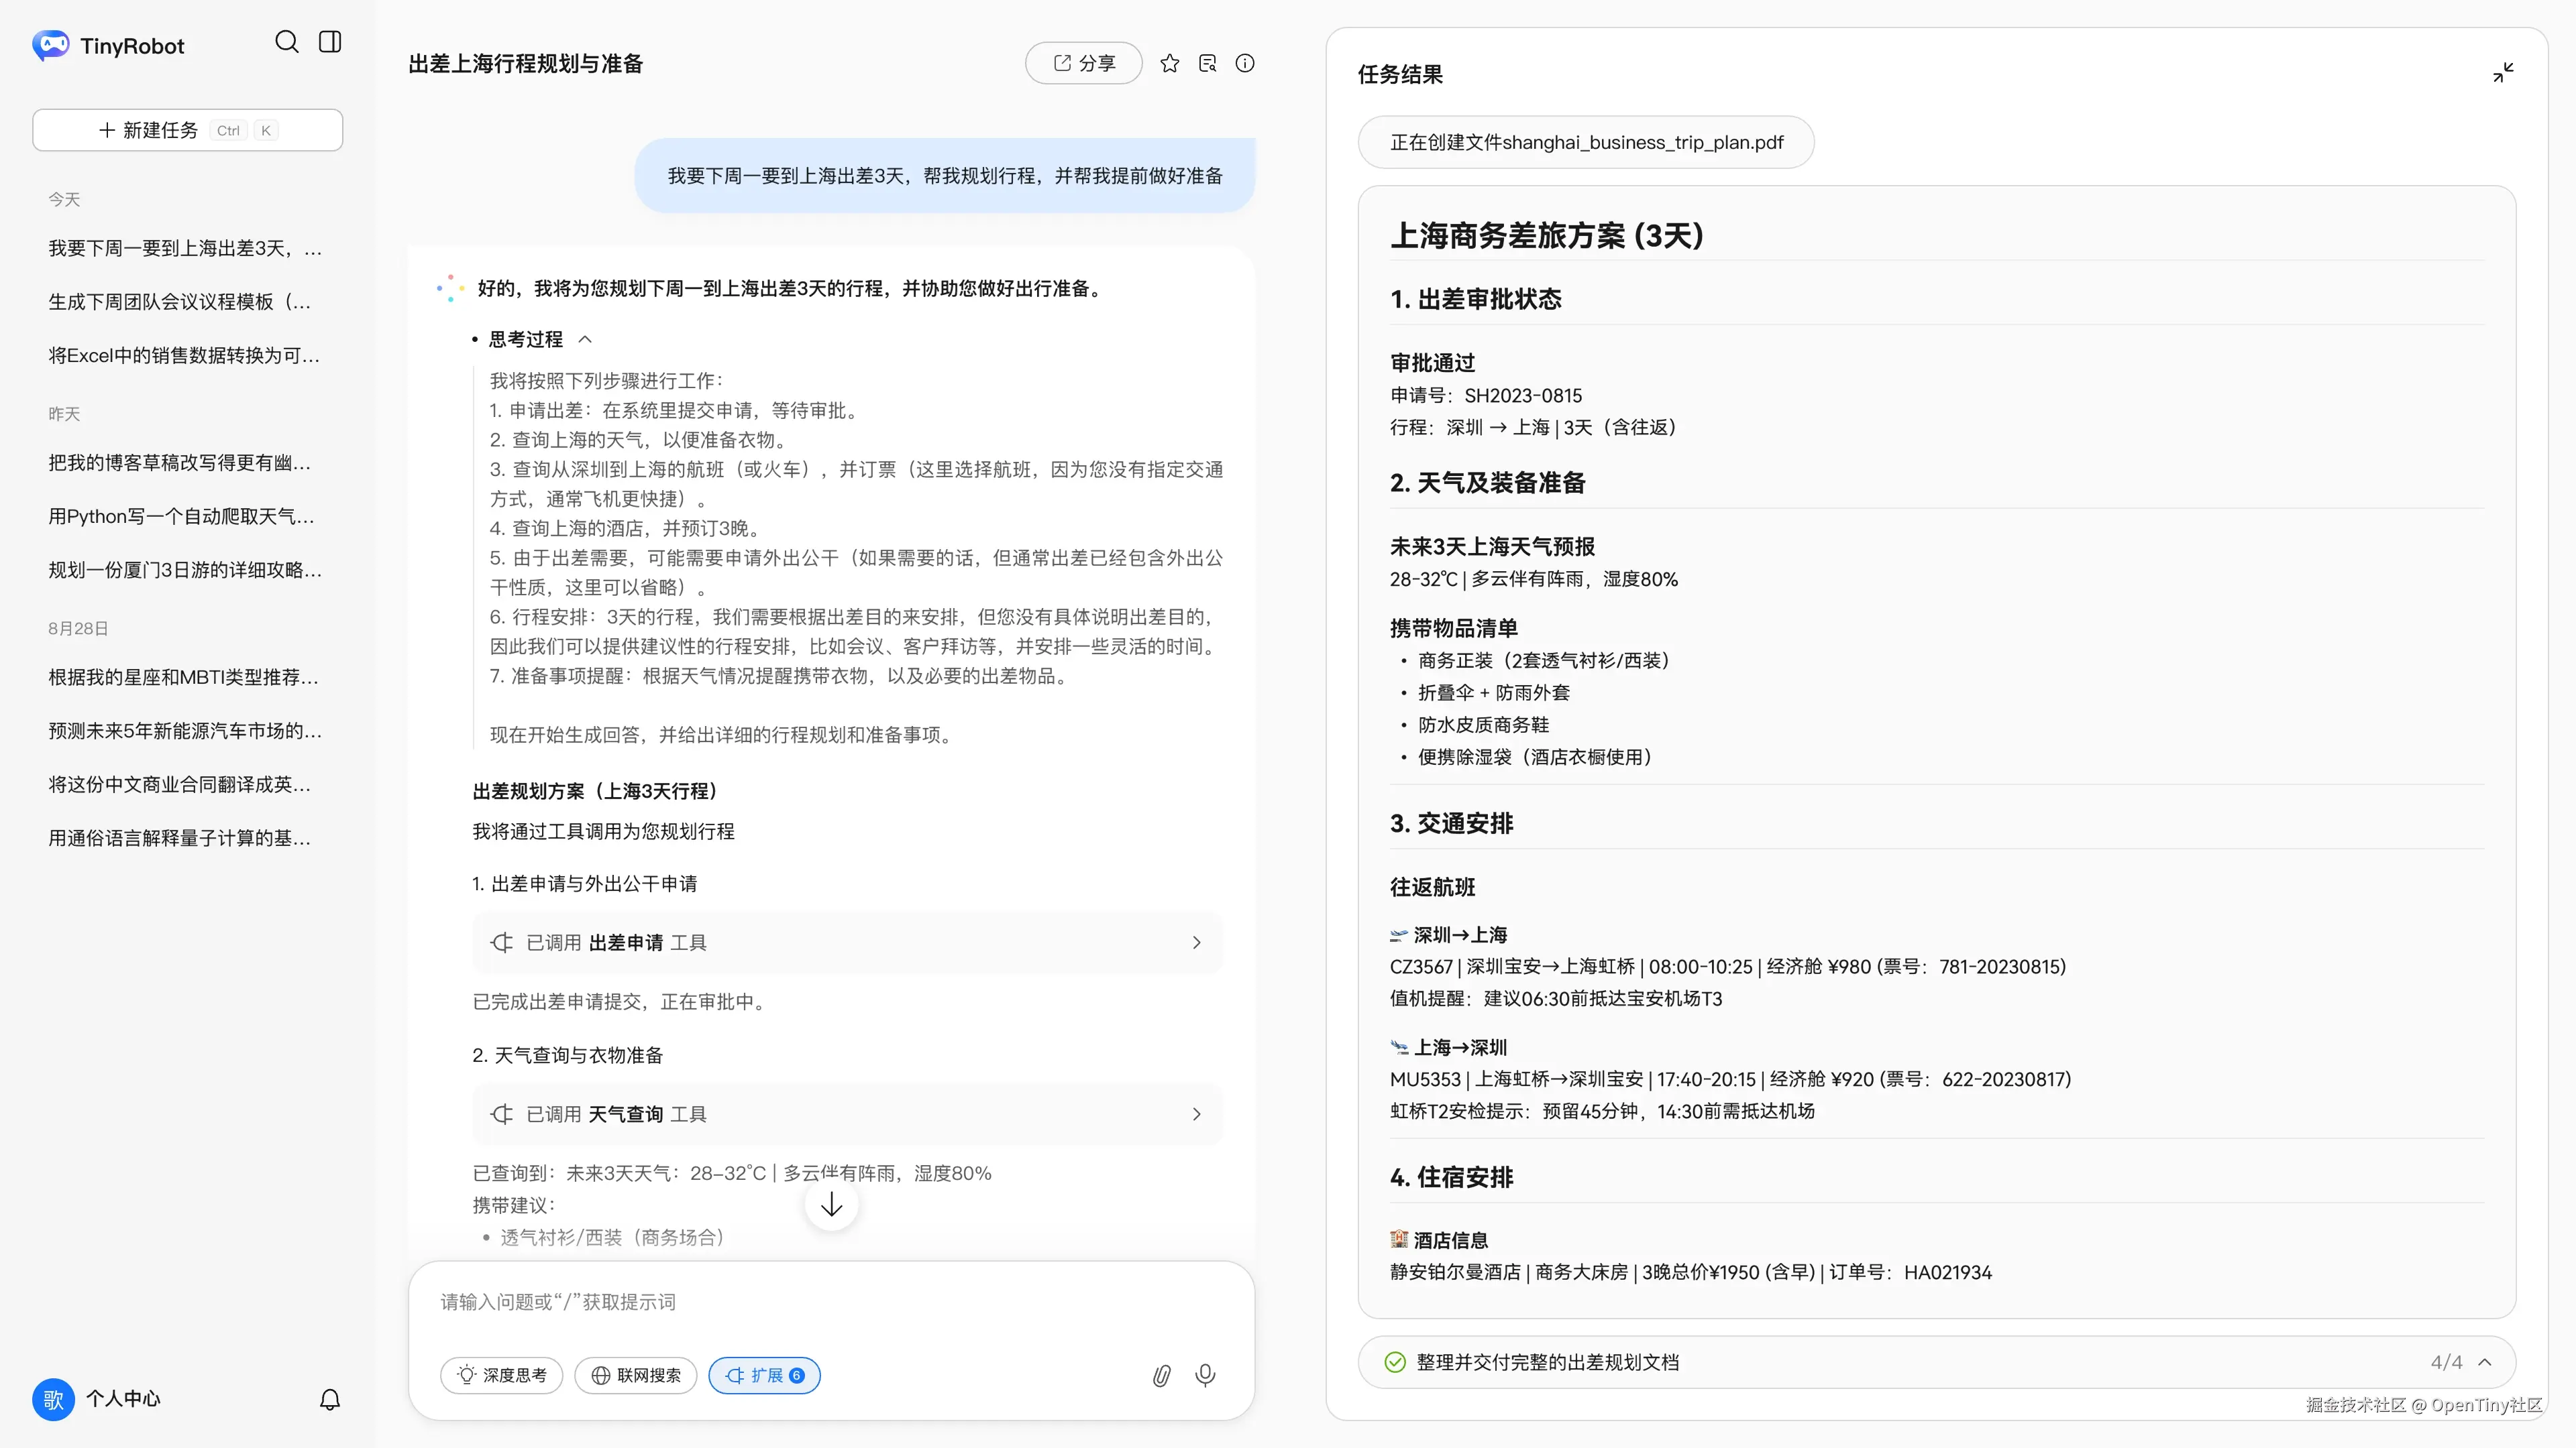Start voice input with the microphone icon
Screen dimensions: 2576x1448
(1205, 1376)
